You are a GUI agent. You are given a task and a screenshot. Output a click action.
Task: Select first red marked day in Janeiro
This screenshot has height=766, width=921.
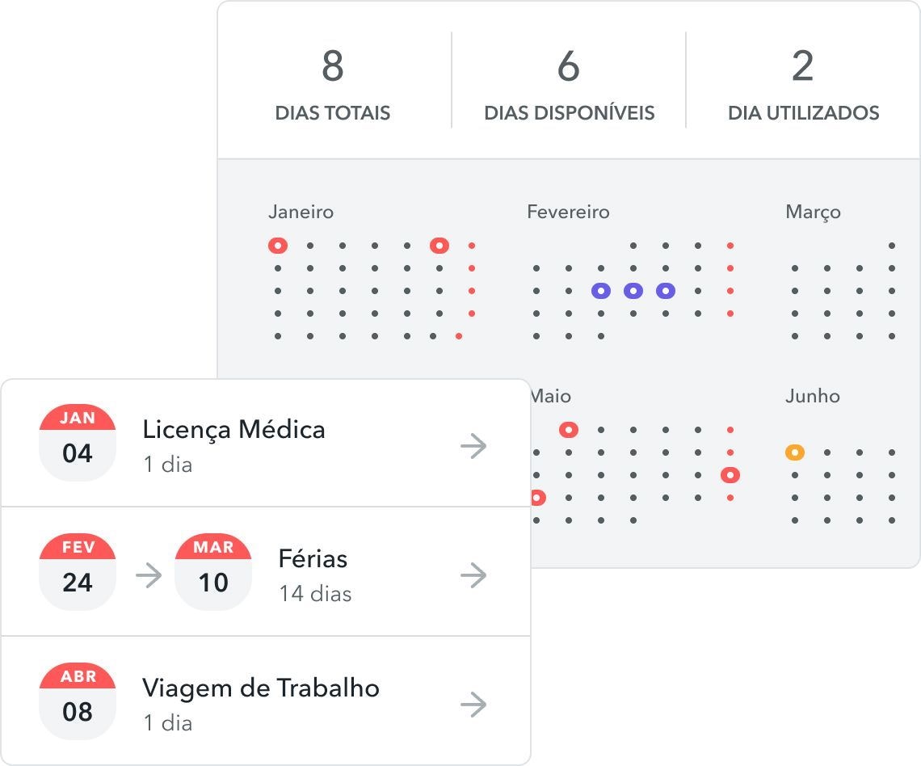tap(278, 246)
